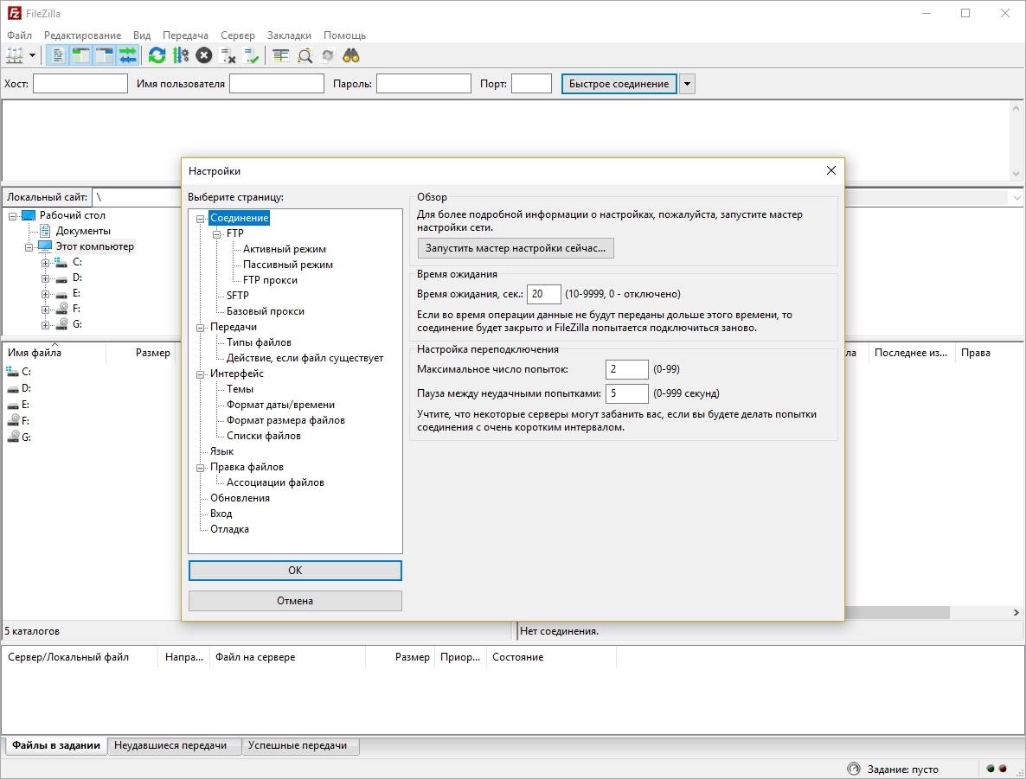
Task: Open the Сервер menu
Action: point(238,35)
